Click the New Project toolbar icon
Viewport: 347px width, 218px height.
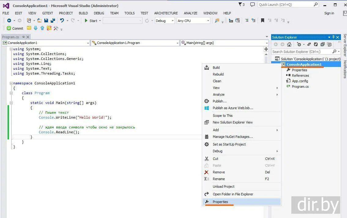29,20
